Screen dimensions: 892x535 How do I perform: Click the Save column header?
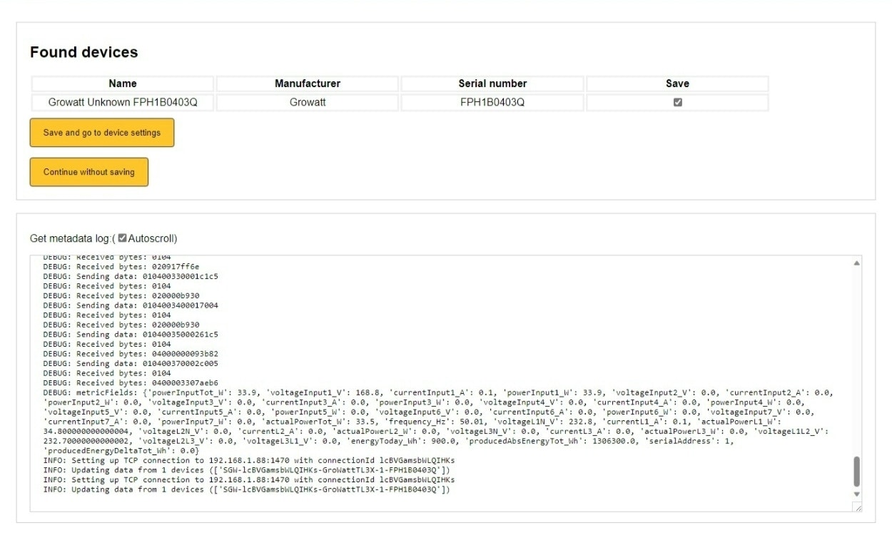coord(677,83)
